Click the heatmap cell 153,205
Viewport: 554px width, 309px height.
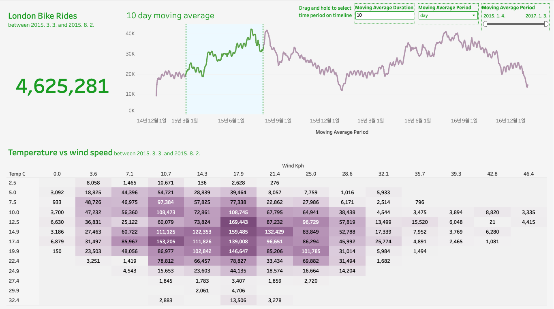click(x=166, y=241)
